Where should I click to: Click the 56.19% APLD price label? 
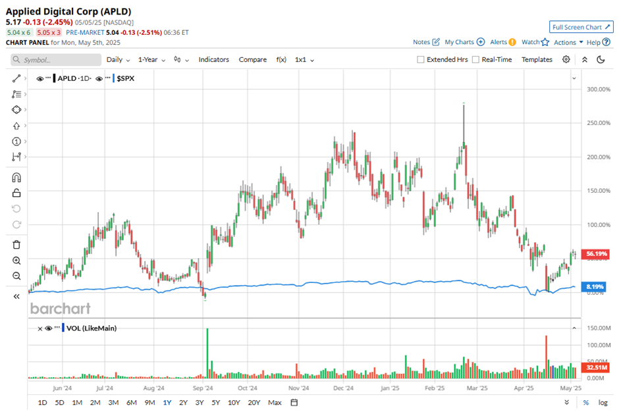(x=596, y=254)
